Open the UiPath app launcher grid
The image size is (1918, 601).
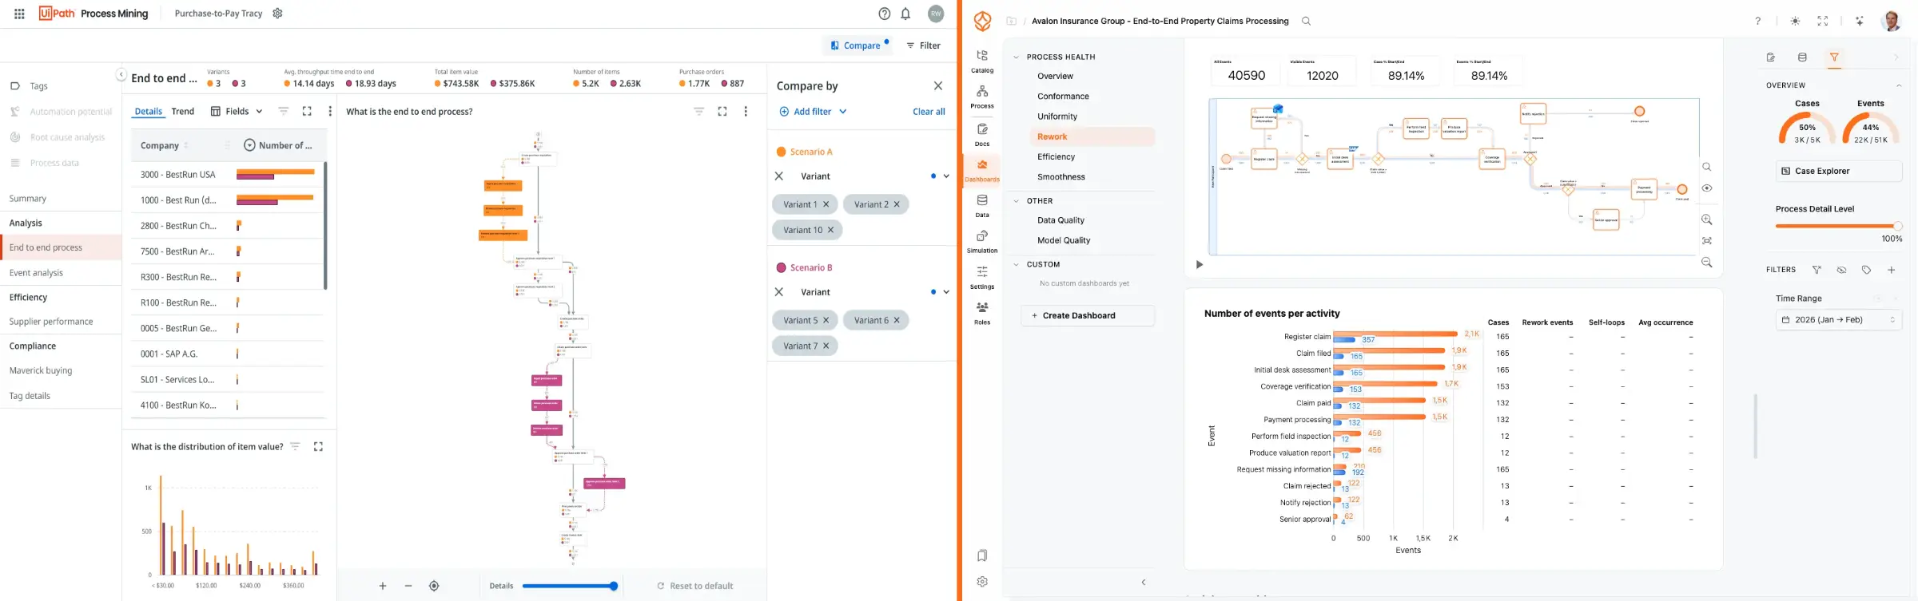pos(20,14)
